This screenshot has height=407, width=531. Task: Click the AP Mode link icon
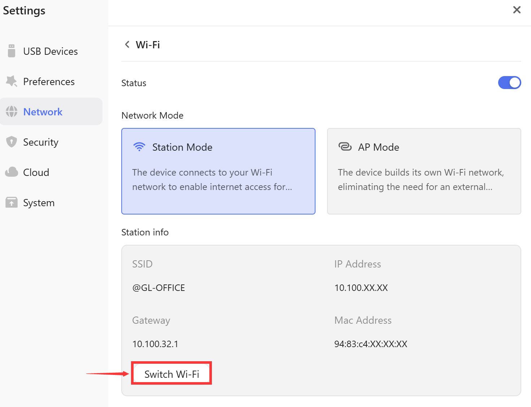(345, 147)
